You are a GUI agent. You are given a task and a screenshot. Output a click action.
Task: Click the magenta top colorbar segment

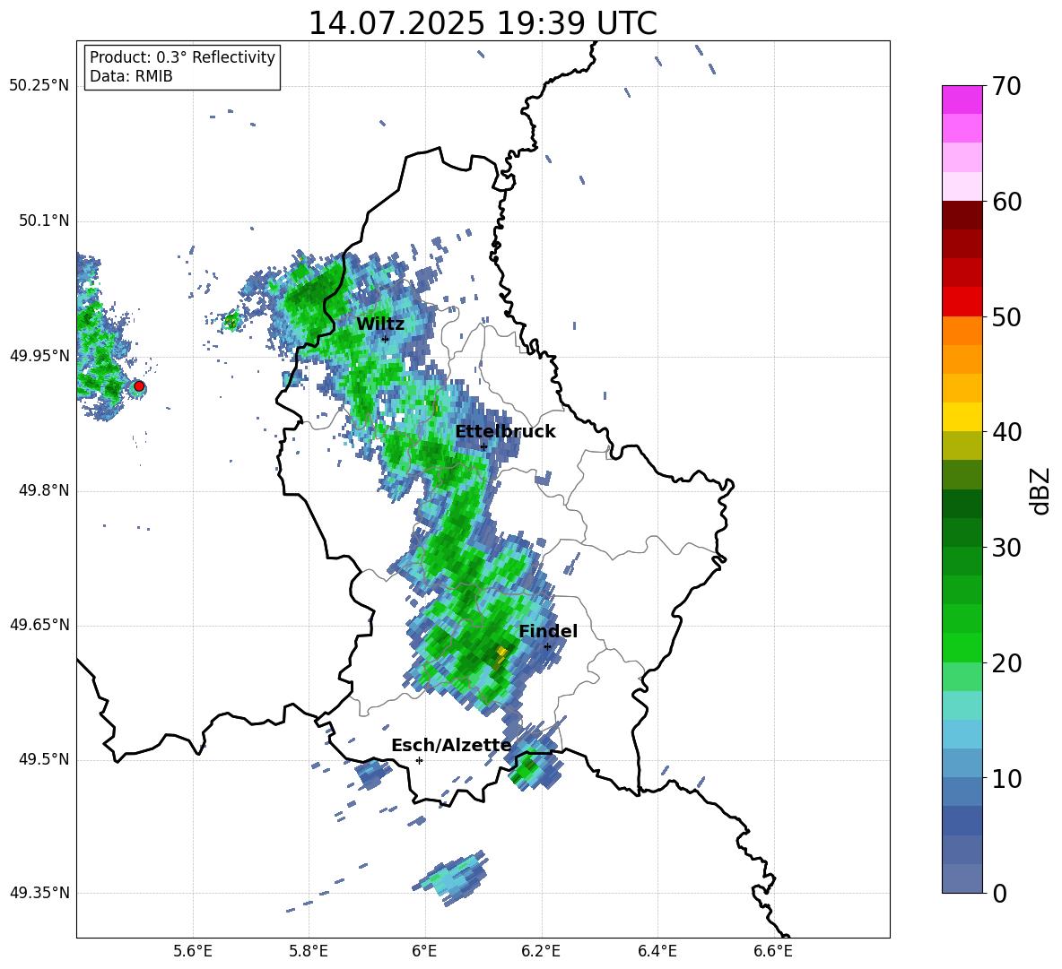(x=962, y=99)
